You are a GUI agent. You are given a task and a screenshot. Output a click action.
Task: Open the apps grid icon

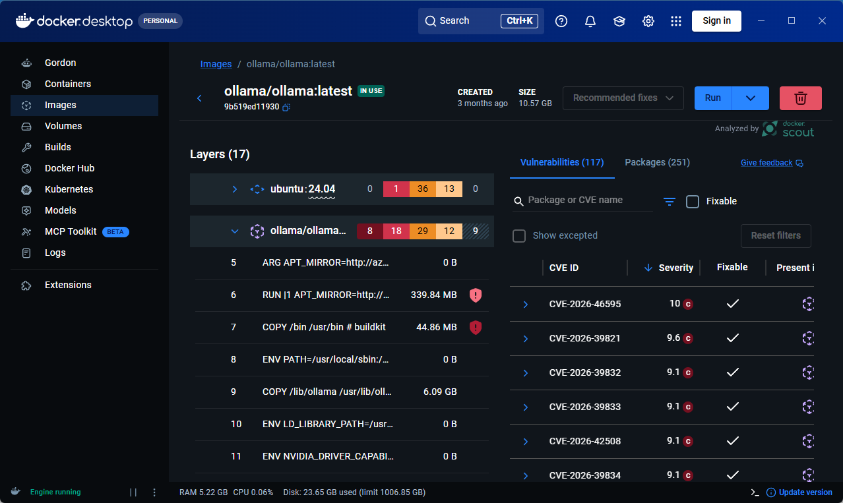(x=676, y=21)
